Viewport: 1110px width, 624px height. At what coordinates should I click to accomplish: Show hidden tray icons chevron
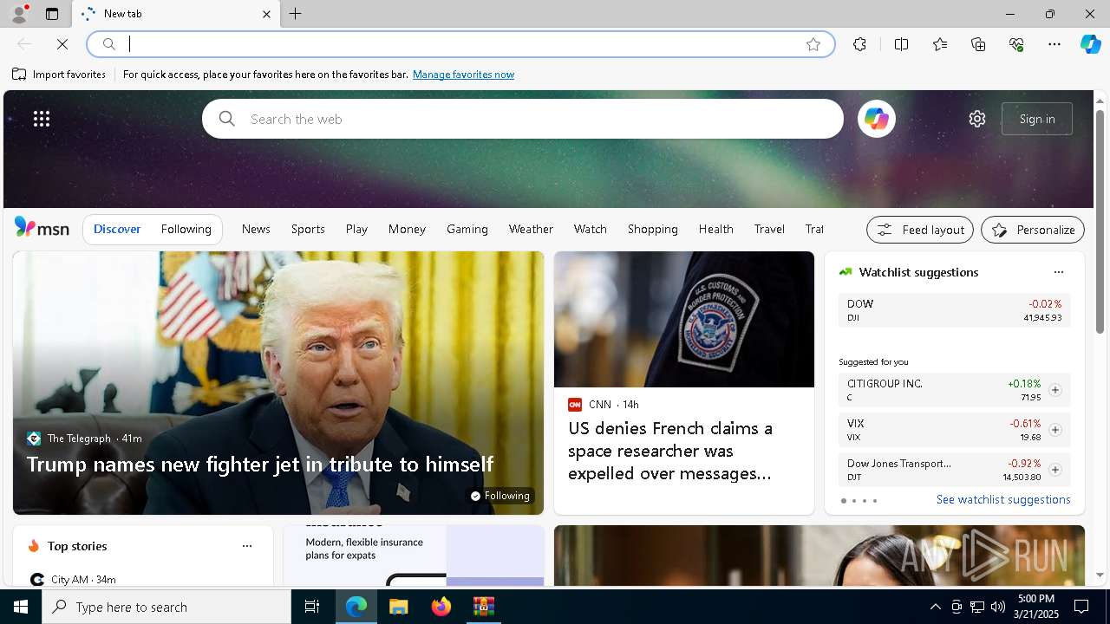tap(935, 607)
